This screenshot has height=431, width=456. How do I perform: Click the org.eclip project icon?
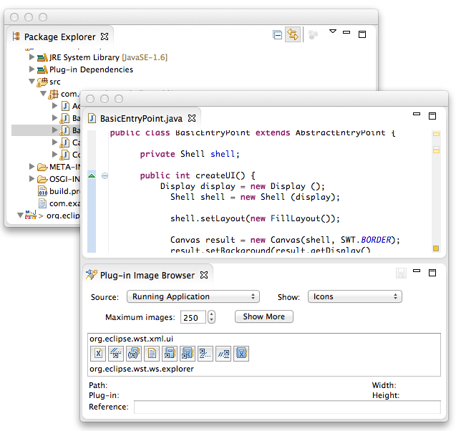31,215
